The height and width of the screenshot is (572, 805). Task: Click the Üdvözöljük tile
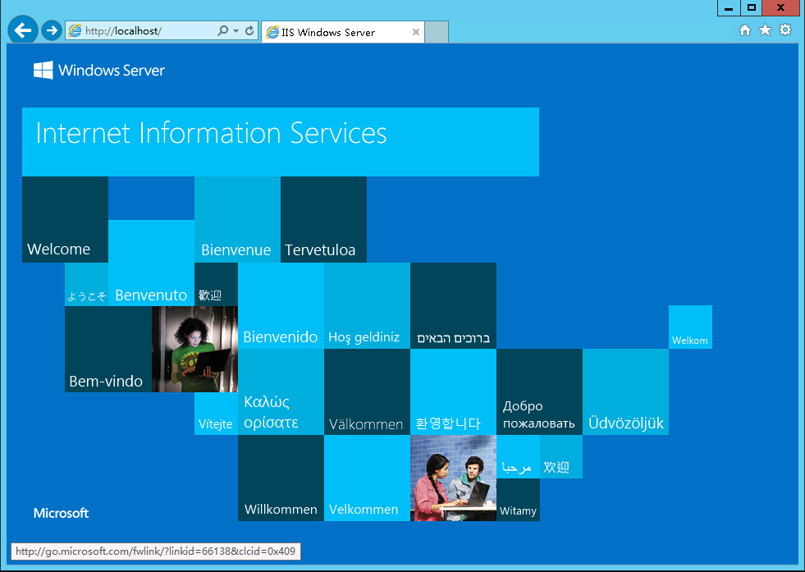coord(626,392)
